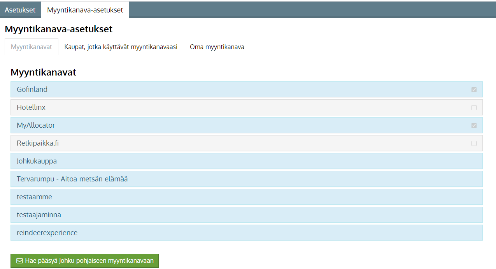Click the Myyntikanavat section heading

pos(43,72)
